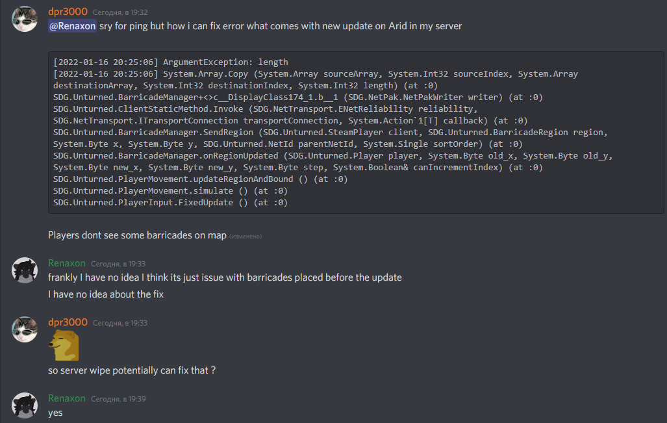Click the "so server wipe potentially" message
Screen dimensions: 667x423
(x=131, y=370)
